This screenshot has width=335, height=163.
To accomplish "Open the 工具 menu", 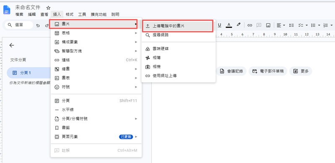I will [x=82, y=15].
